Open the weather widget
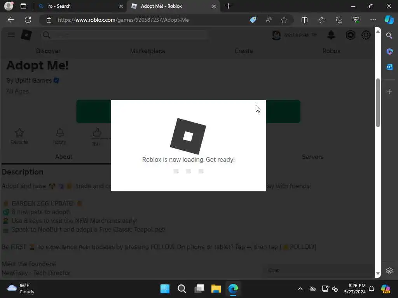This screenshot has width=398, height=298. click(21, 289)
